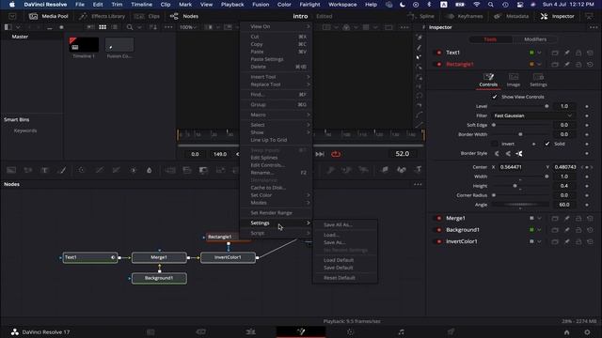The image size is (602, 338).
Task: Uncheck the Solid checkbox
Action: coord(547,144)
